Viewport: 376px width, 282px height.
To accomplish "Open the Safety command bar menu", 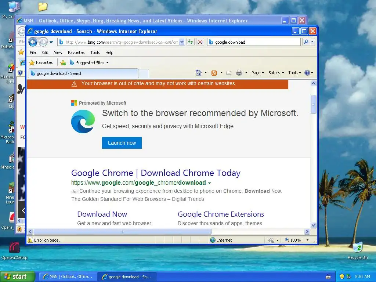I will [276, 73].
